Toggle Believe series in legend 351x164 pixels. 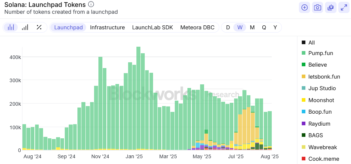(x=314, y=65)
